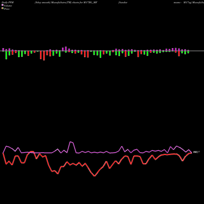Click the value label at line end
Viewport: 204px width, 204px height.
point(197,152)
